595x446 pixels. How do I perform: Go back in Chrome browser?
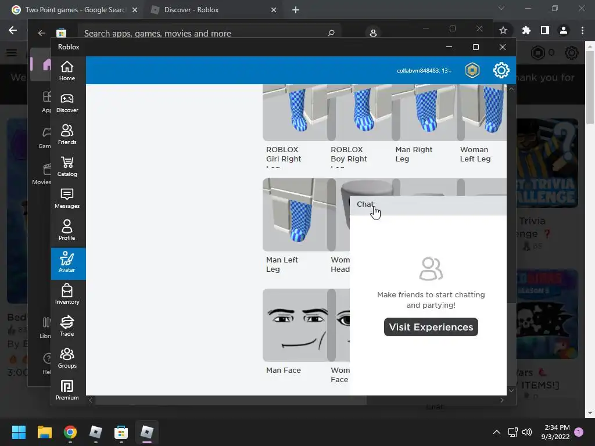13,30
